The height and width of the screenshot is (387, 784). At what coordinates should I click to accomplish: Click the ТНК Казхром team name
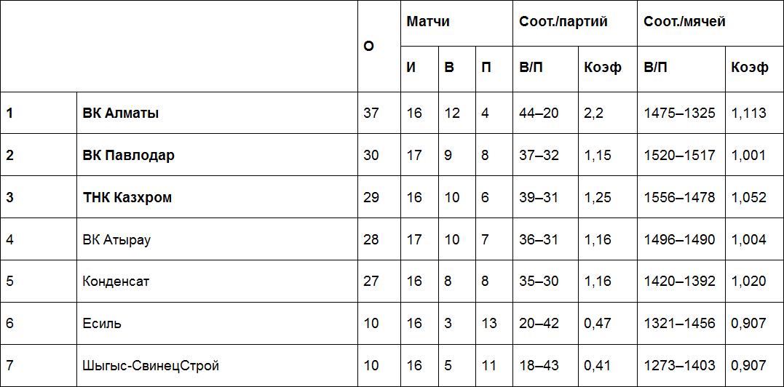127,198
